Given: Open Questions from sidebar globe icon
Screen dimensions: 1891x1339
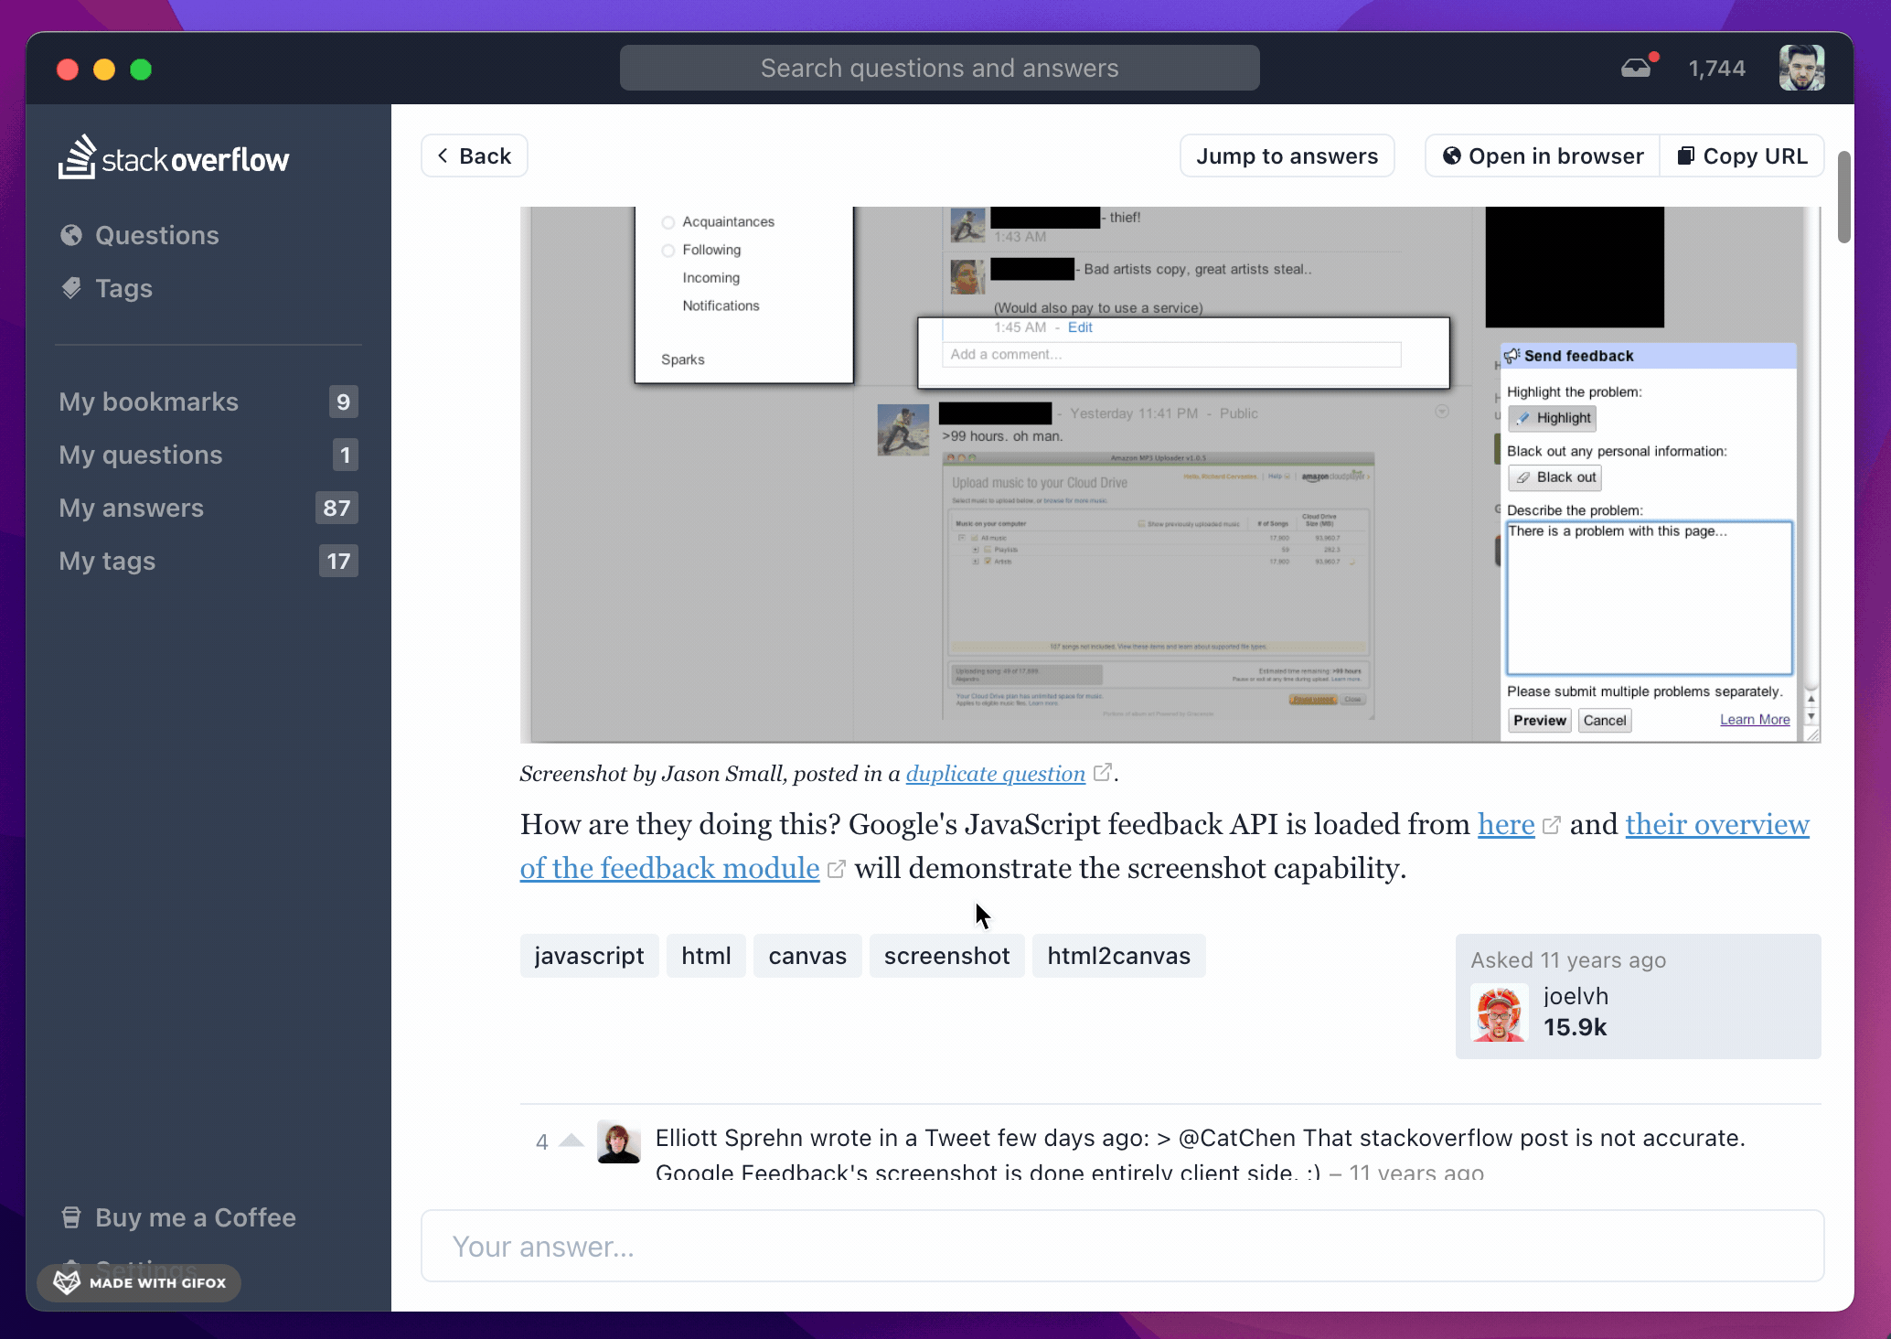Looking at the screenshot, I should coord(71,235).
